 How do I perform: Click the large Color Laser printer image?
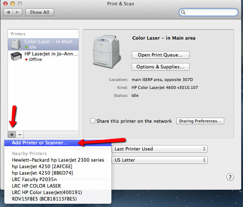107,51
